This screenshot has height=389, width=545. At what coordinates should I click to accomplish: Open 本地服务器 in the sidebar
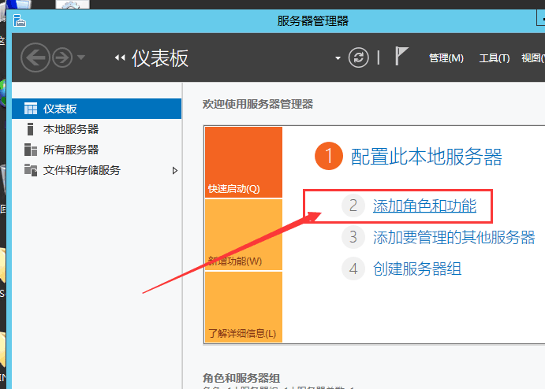point(70,129)
